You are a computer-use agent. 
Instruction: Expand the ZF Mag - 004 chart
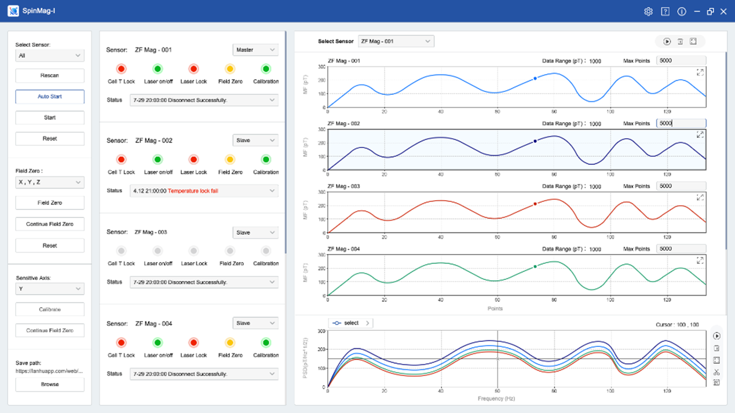(700, 261)
